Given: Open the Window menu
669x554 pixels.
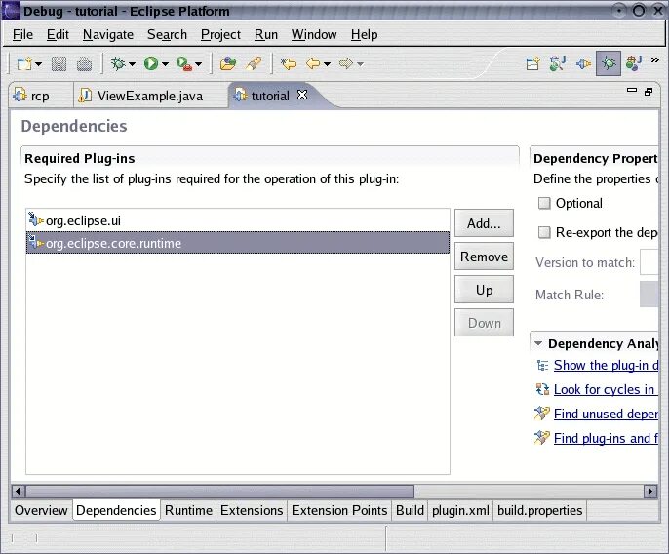Looking at the screenshot, I should (314, 34).
